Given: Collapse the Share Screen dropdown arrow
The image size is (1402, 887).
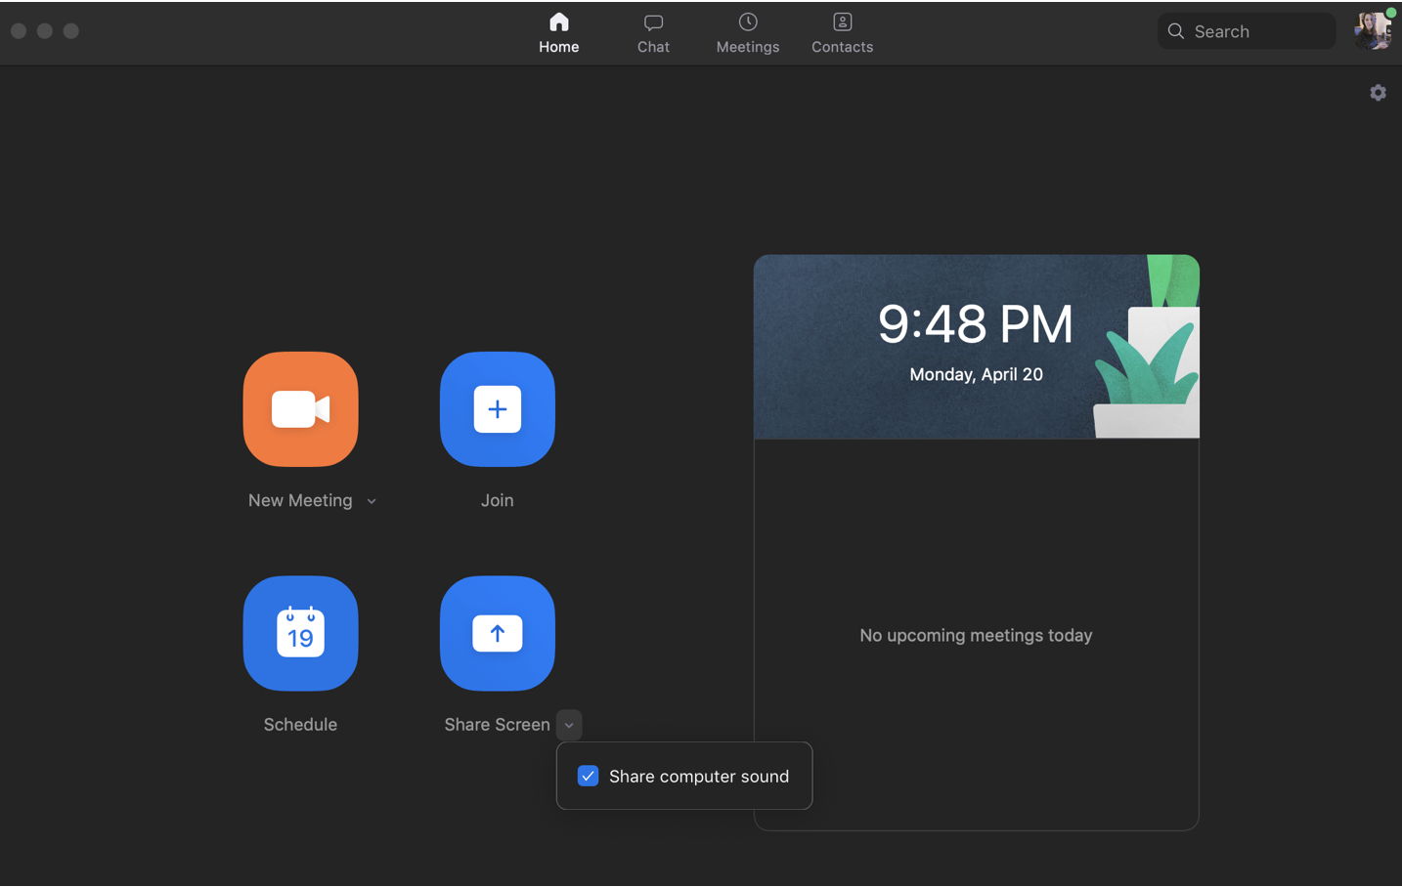Looking at the screenshot, I should pos(569,725).
